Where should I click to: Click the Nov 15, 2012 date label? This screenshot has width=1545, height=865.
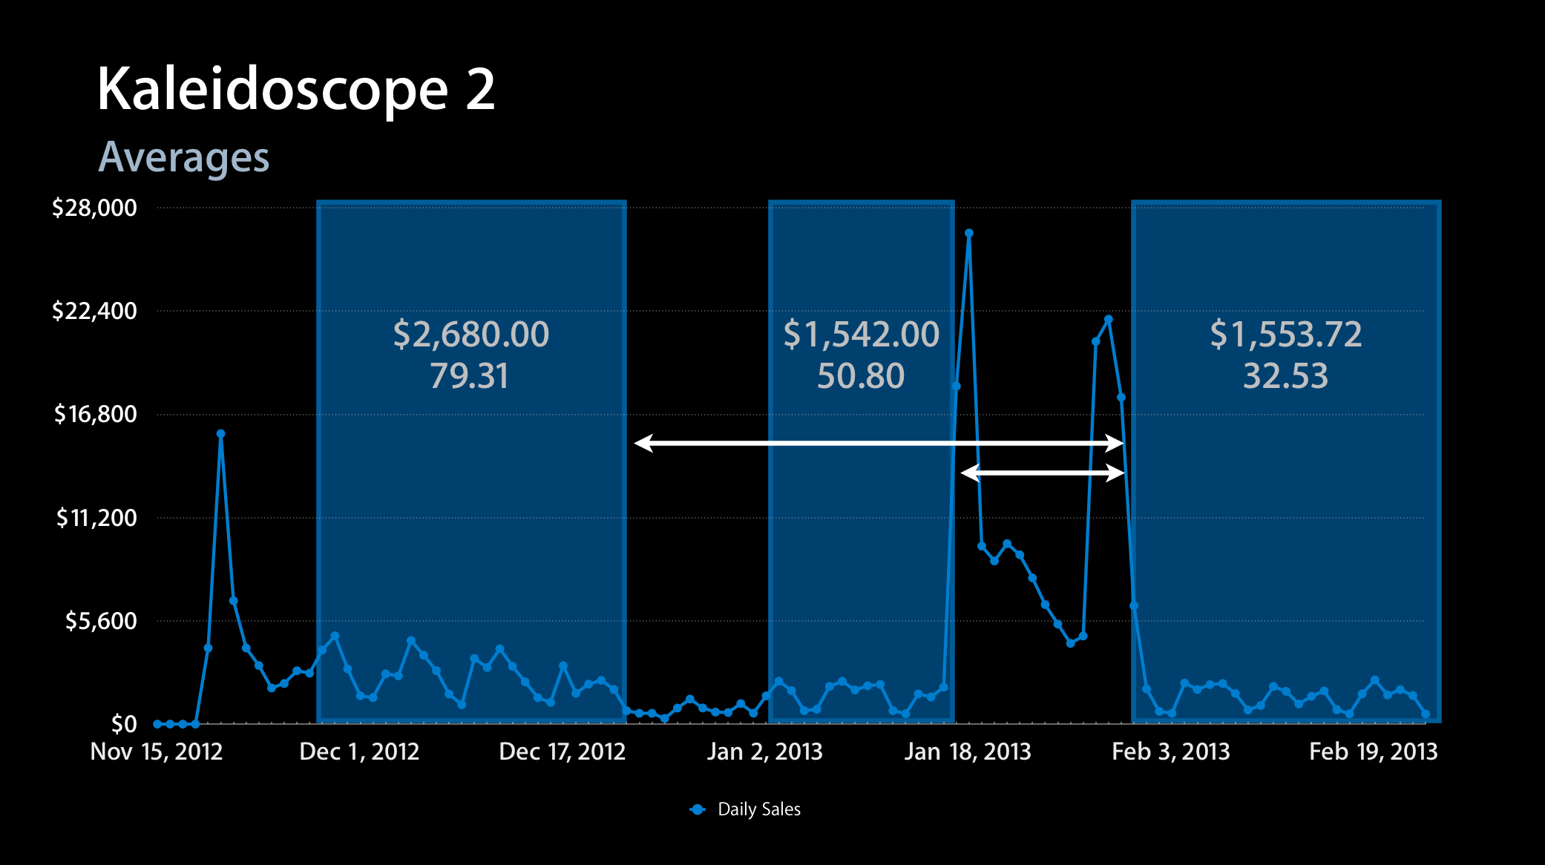click(x=157, y=751)
